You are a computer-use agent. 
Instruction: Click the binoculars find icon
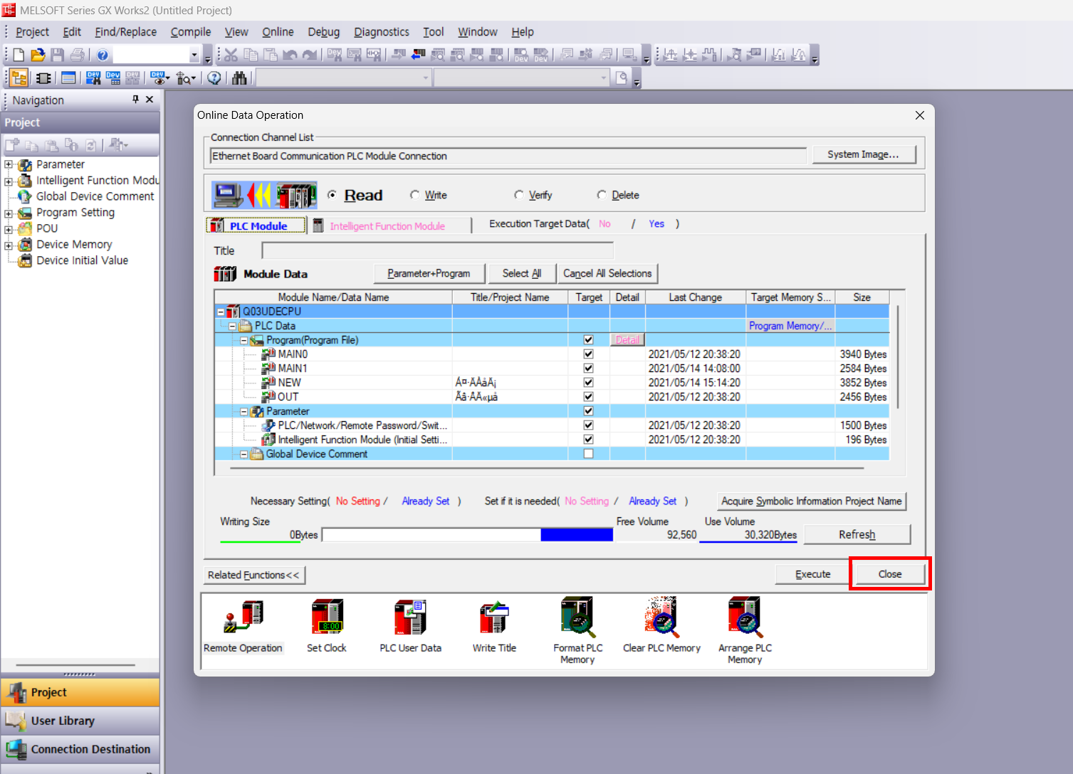point(239,78)
